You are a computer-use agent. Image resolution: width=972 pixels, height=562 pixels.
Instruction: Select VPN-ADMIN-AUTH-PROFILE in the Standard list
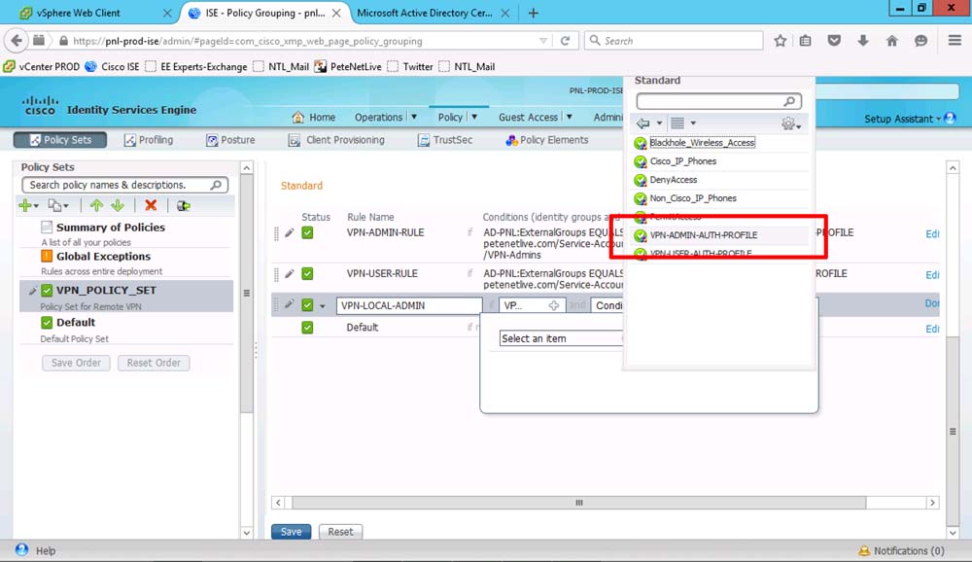(720, 235)
